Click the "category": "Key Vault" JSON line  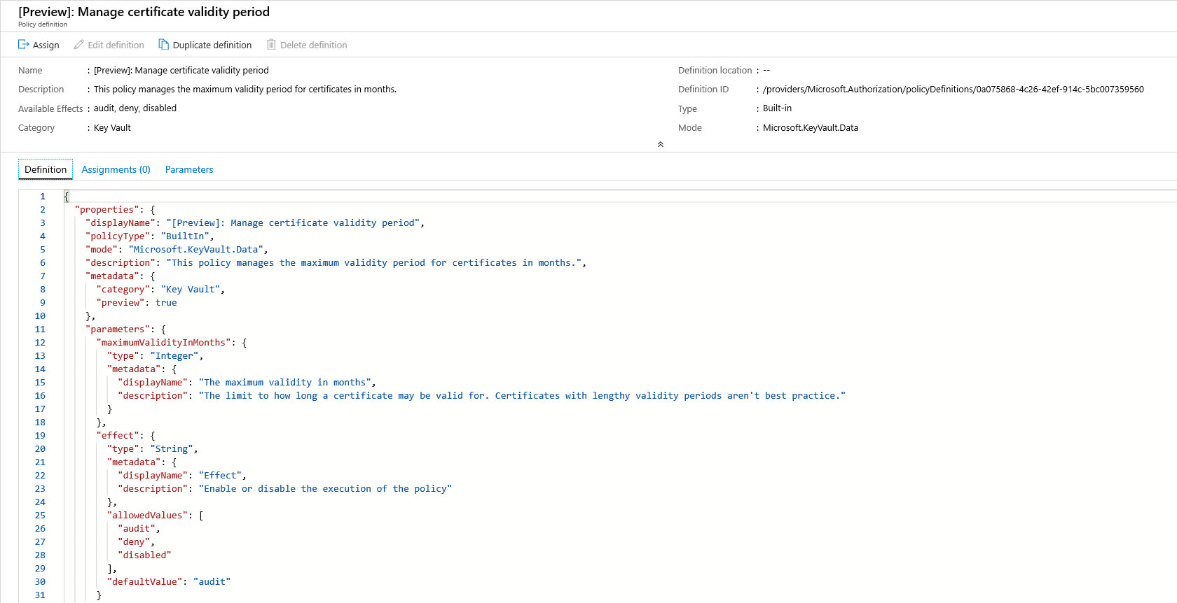pyautogui.click(x=160, y=289)
